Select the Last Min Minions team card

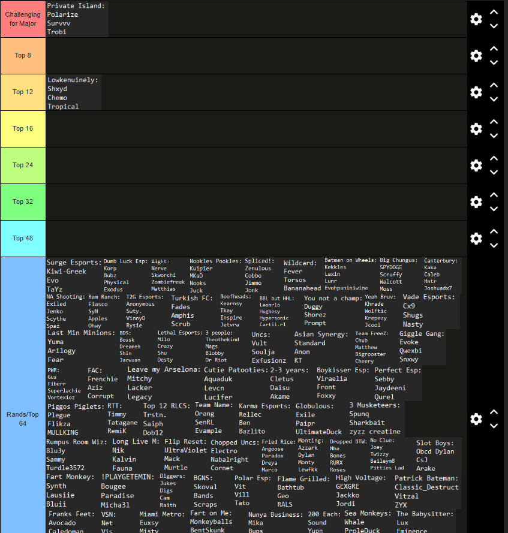[x=82, y=347]
